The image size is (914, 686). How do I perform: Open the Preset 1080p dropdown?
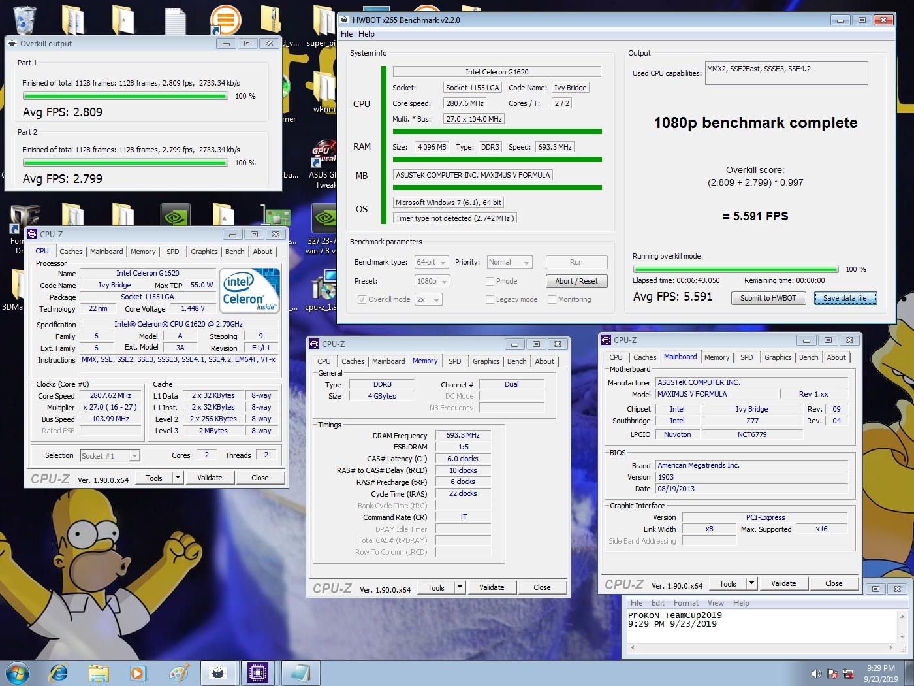coord(432,281)
